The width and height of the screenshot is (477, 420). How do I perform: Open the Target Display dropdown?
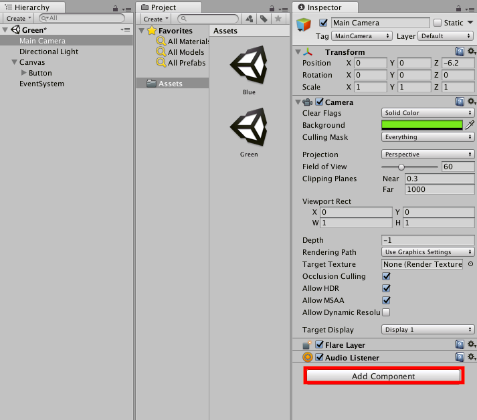coord(427,329)
